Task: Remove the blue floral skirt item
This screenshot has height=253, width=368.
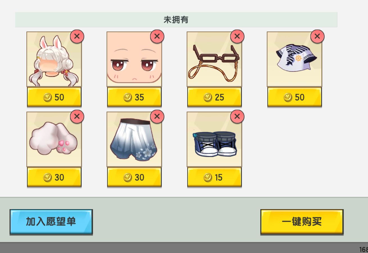Action: pos(157,116)
